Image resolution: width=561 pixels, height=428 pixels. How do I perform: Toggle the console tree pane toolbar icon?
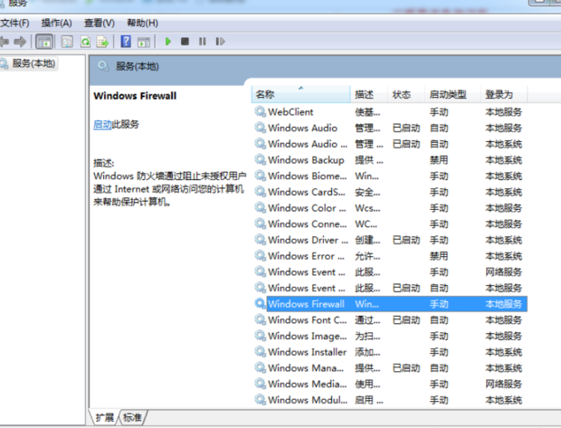coord(44,42)
